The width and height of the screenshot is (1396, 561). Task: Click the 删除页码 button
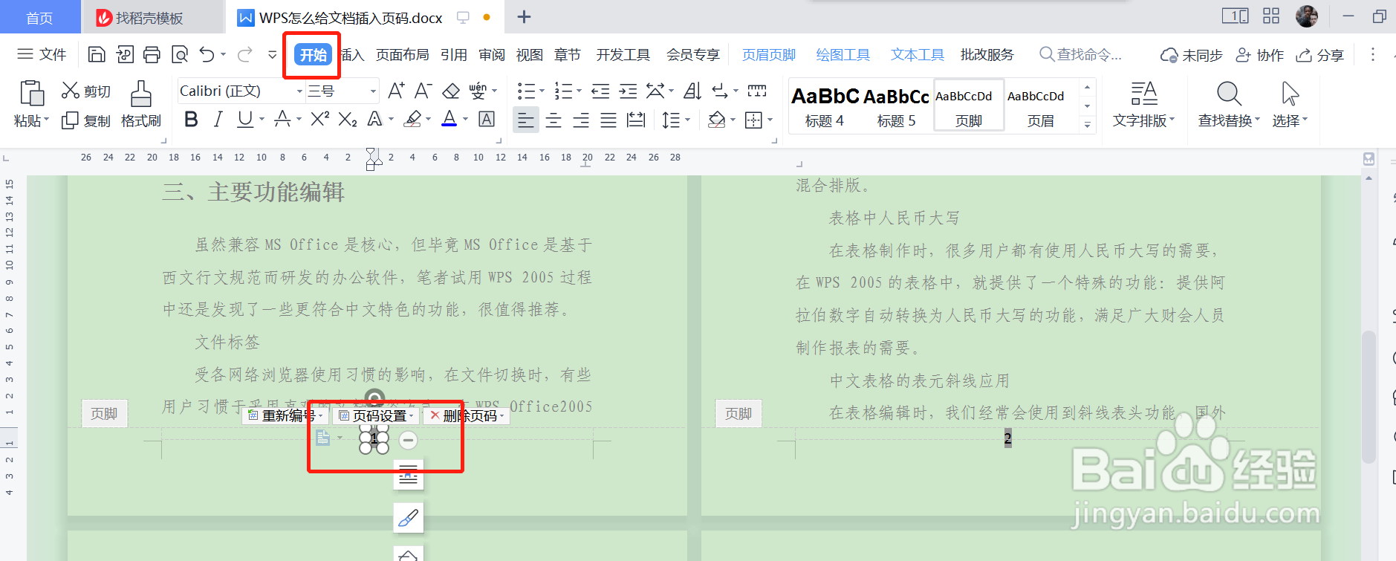468,415
